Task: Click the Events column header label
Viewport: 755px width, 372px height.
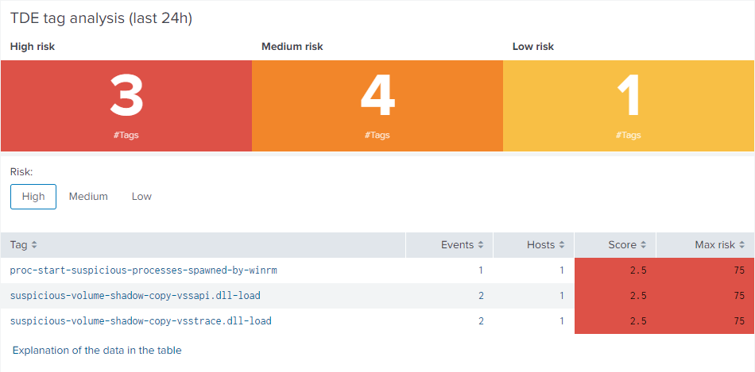Action: click(457, 245)
